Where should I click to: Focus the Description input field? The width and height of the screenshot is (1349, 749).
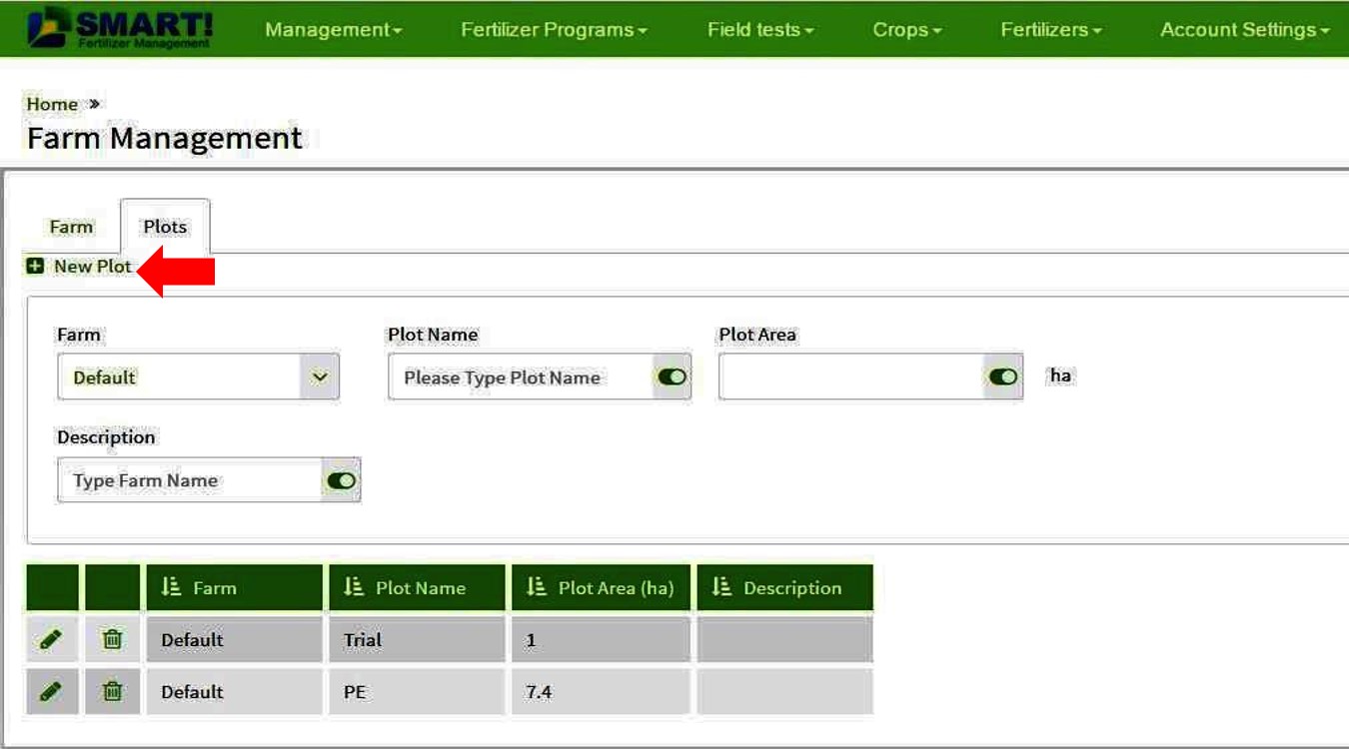[190, 480]
